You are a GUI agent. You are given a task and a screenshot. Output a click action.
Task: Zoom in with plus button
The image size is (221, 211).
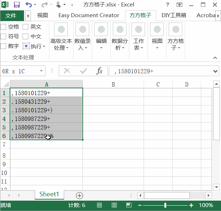(x=191, y=205)
